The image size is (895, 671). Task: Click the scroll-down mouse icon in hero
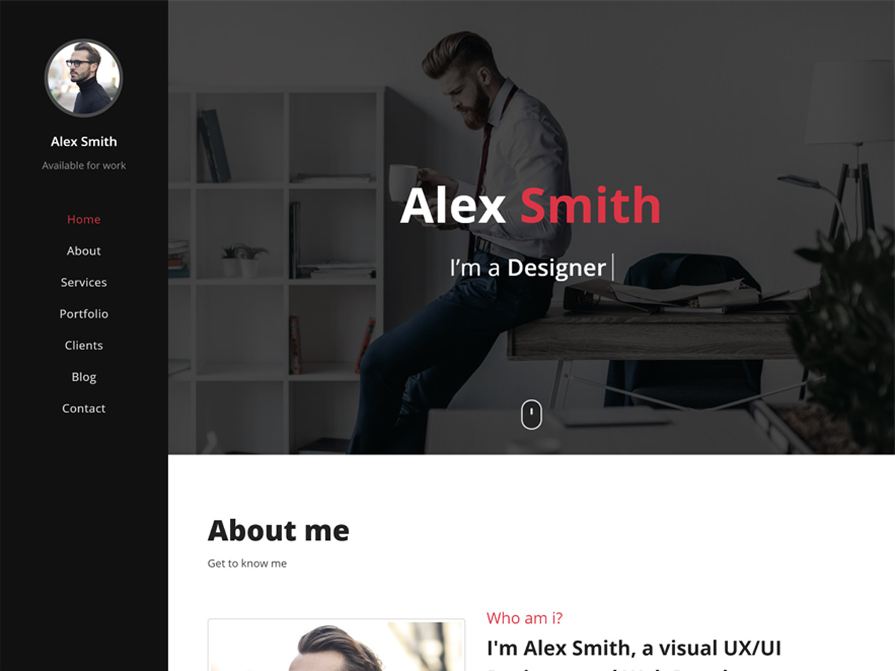click(x=531, y=415)
